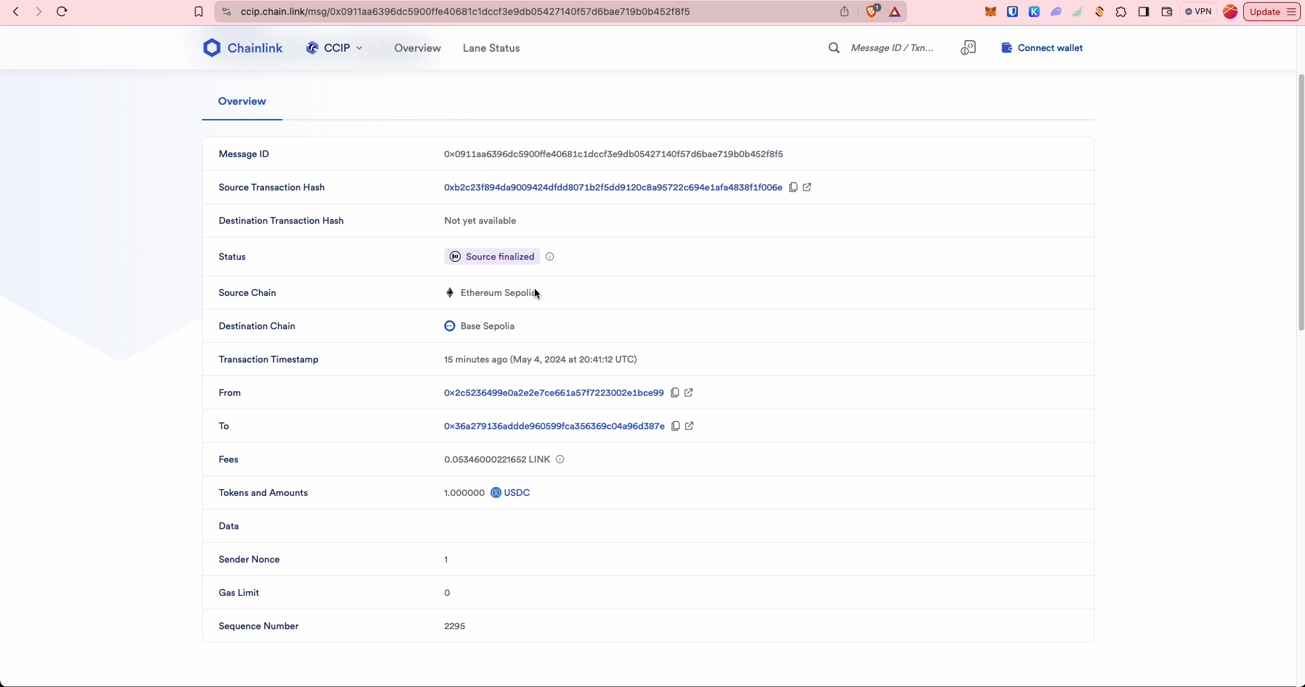Go to Lane Status page

[x=491, y=48]
